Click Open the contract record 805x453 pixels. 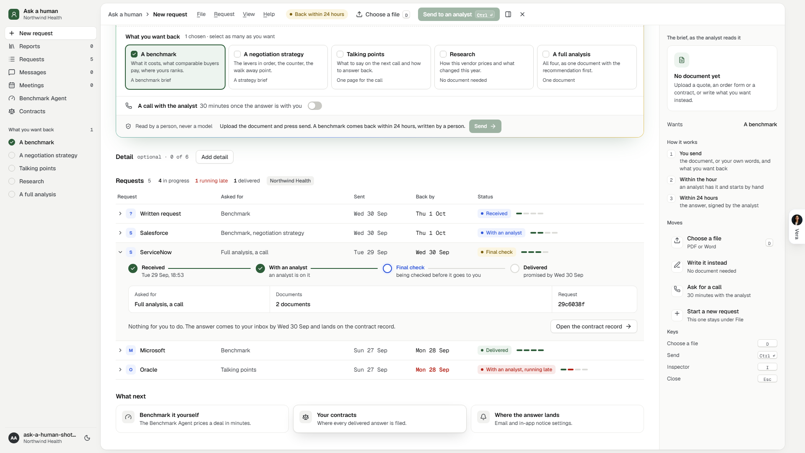pos(594,326)
